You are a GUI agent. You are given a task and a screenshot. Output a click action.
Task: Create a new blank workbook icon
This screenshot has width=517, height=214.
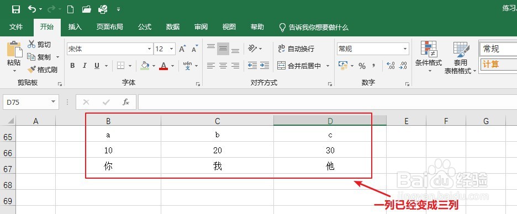click(x=70, y=9)
